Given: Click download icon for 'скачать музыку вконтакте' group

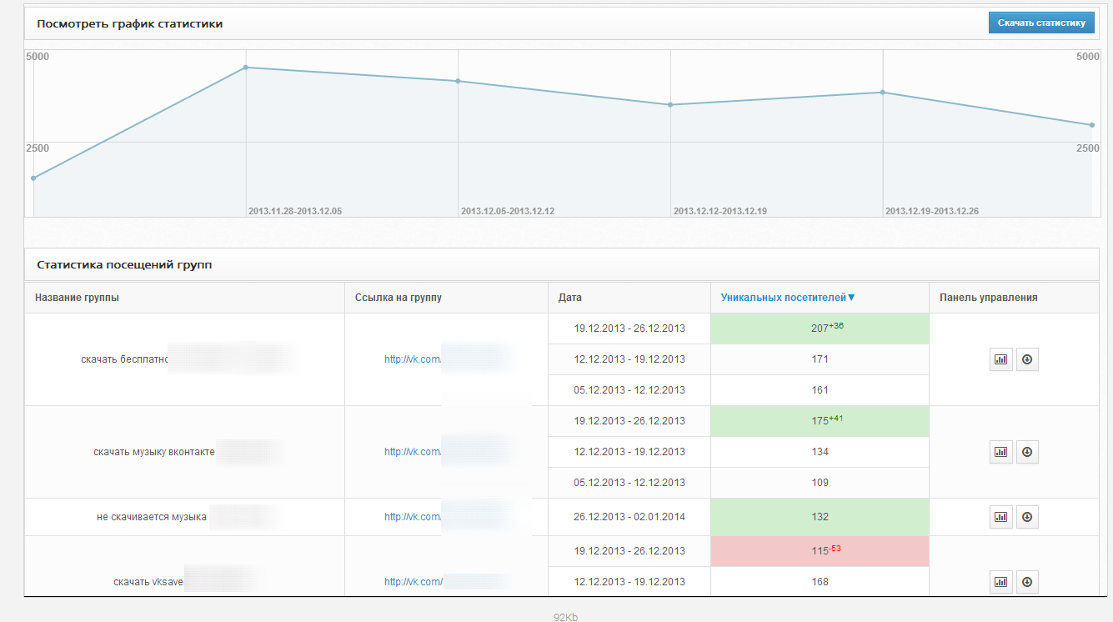Looking at the screenshot, I should coord(1027,452).
